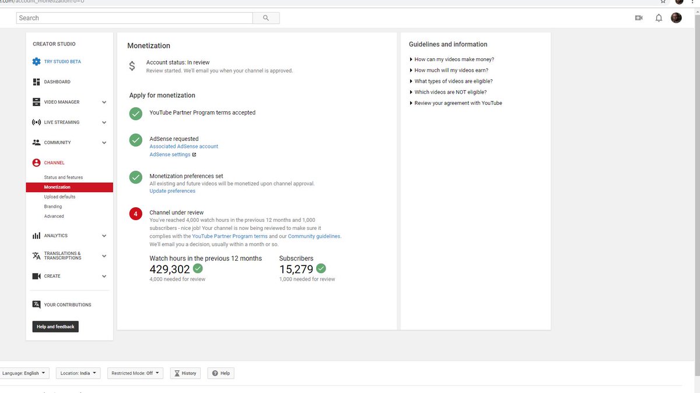Click the search magnifier button

(266, 18)
